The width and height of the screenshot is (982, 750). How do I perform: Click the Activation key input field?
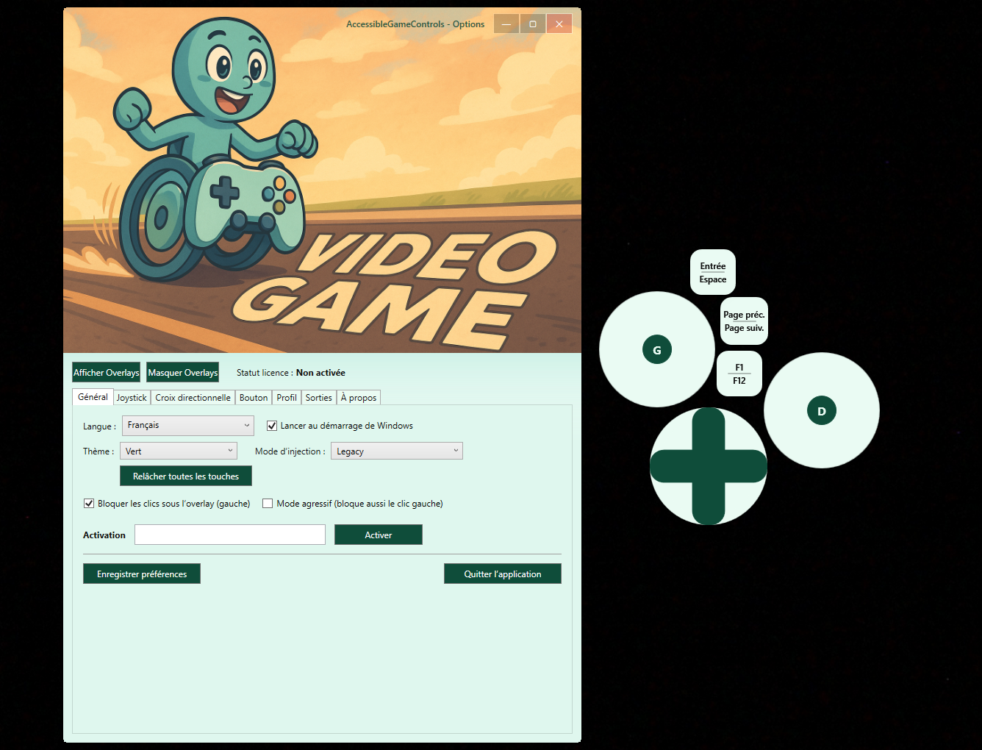(229, 535)
